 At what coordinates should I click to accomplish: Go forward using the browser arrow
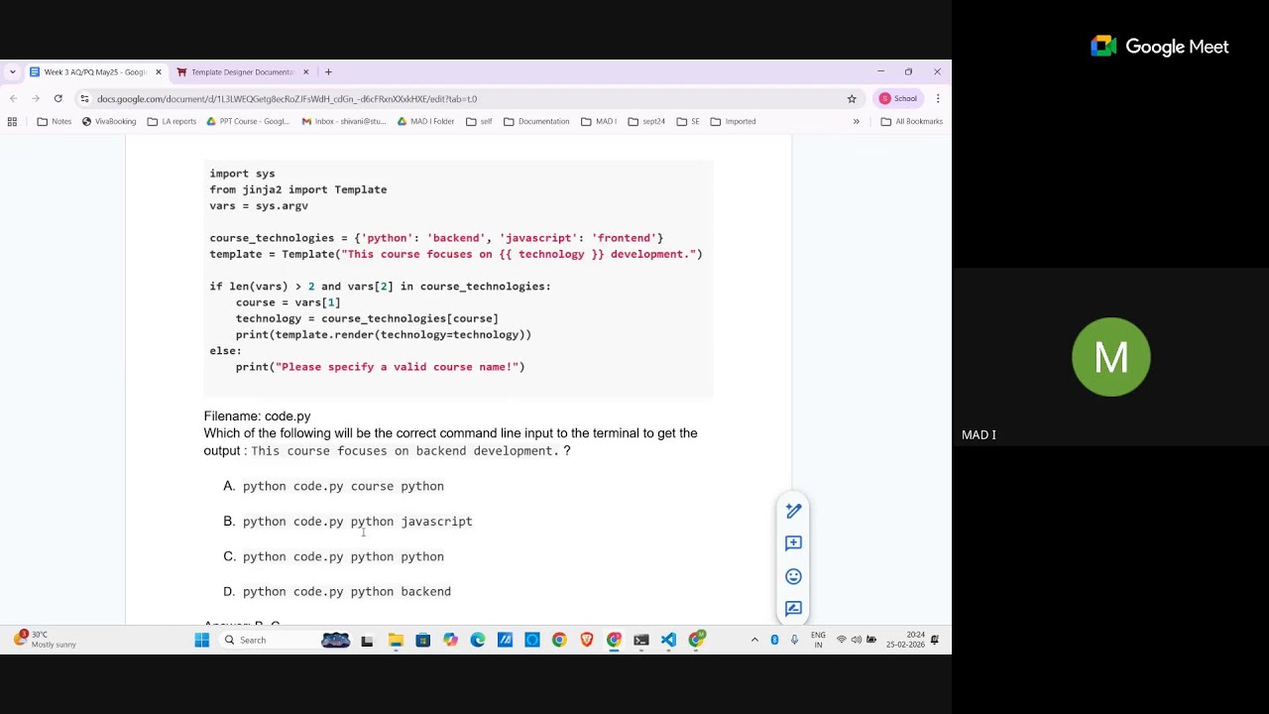pos(36,99)
